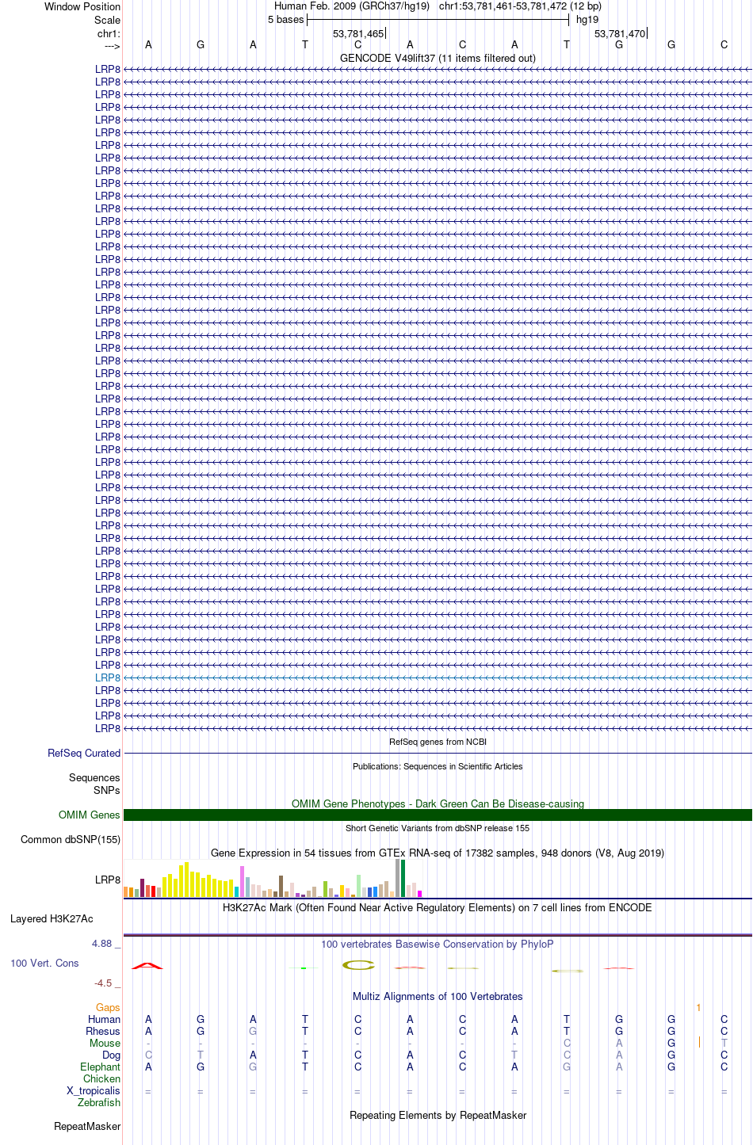Click the H3K27Ac Mark track title
The height and width of the screenshot is (1145, 753).
point(438,907)
